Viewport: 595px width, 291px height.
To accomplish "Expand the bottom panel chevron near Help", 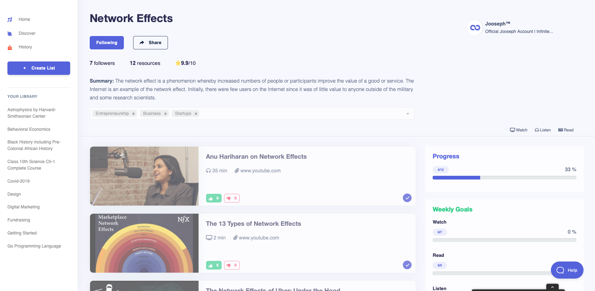I will point(552,287).
